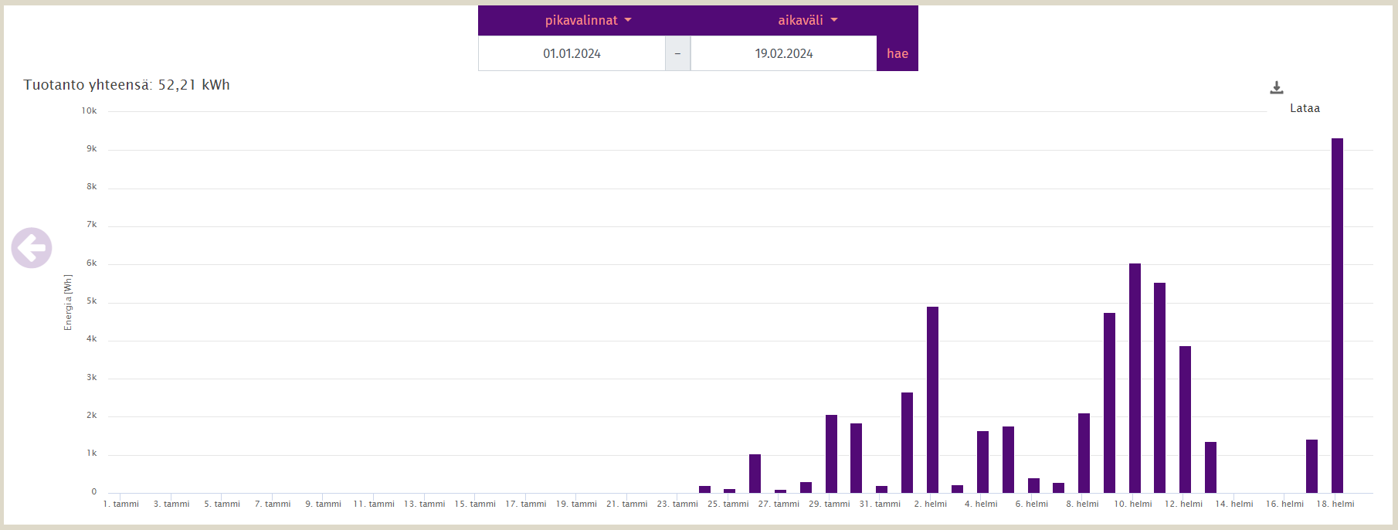Click the Tuotanto yhteensä total text
The width and height of the screenshot is (1398, 530).
click(x=127, y=85)
